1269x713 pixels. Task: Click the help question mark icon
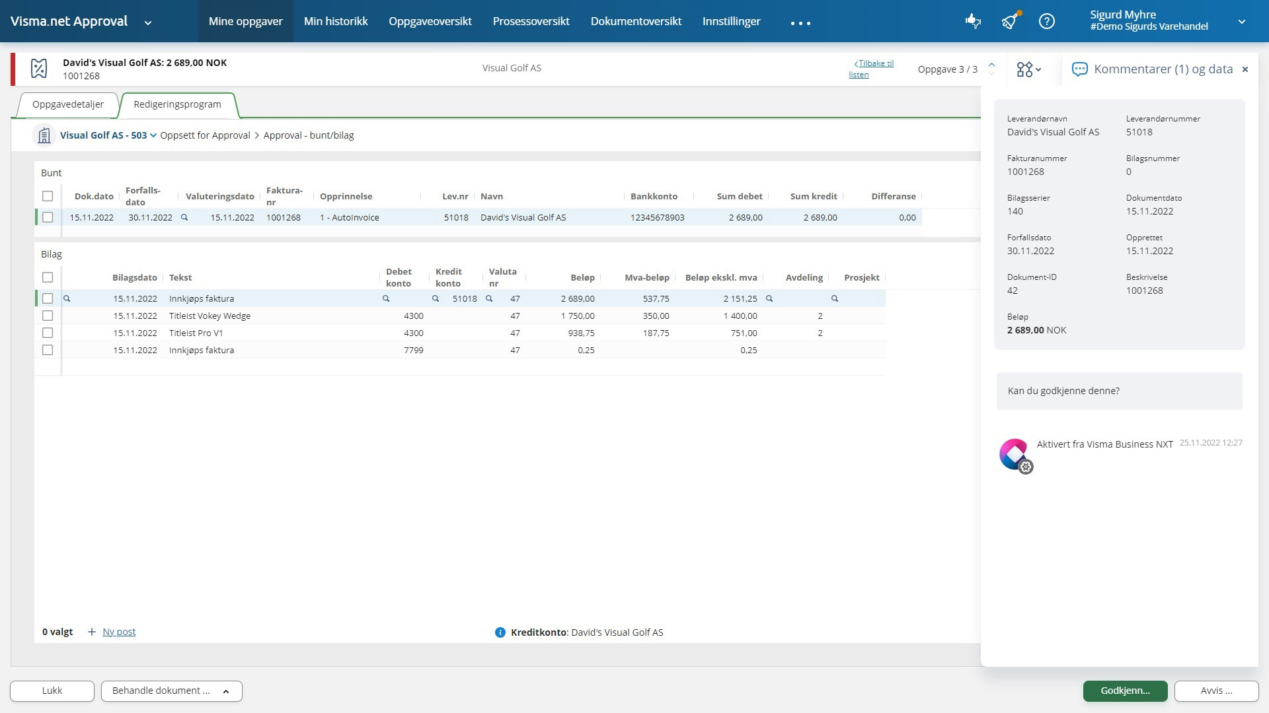point(1046,21)
